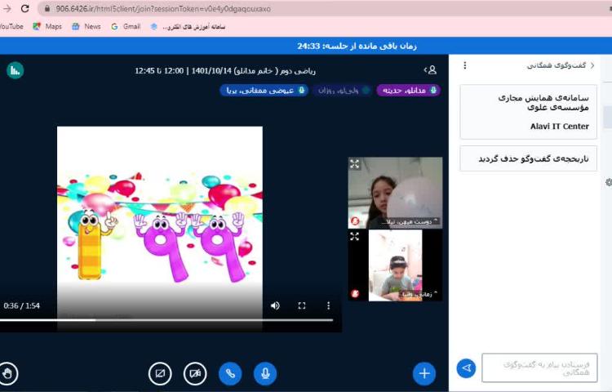Toggle the users list panel icon

[431, 70]
